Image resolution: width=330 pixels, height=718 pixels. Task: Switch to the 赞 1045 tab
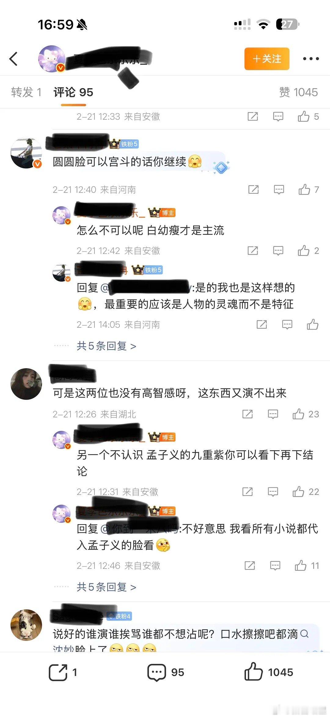299,92
